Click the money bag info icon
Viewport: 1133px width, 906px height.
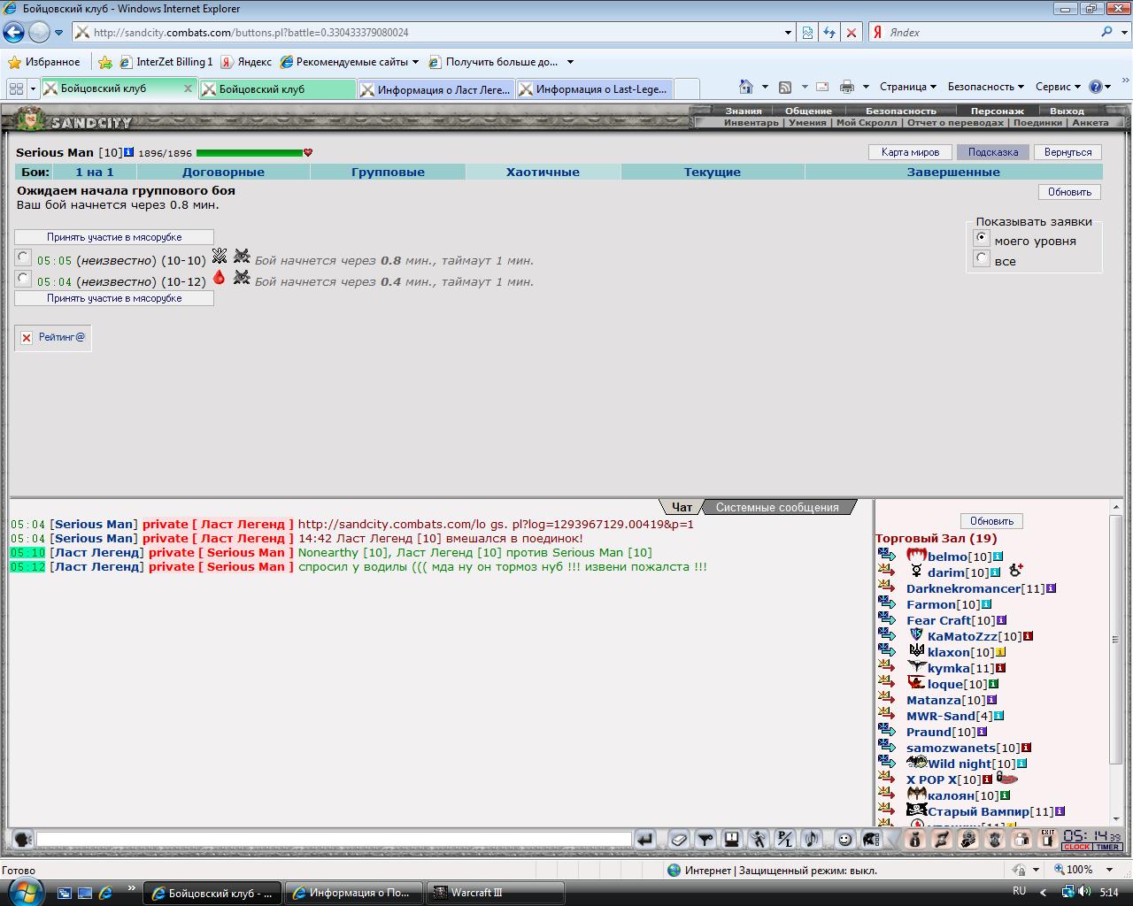(915, 839)
